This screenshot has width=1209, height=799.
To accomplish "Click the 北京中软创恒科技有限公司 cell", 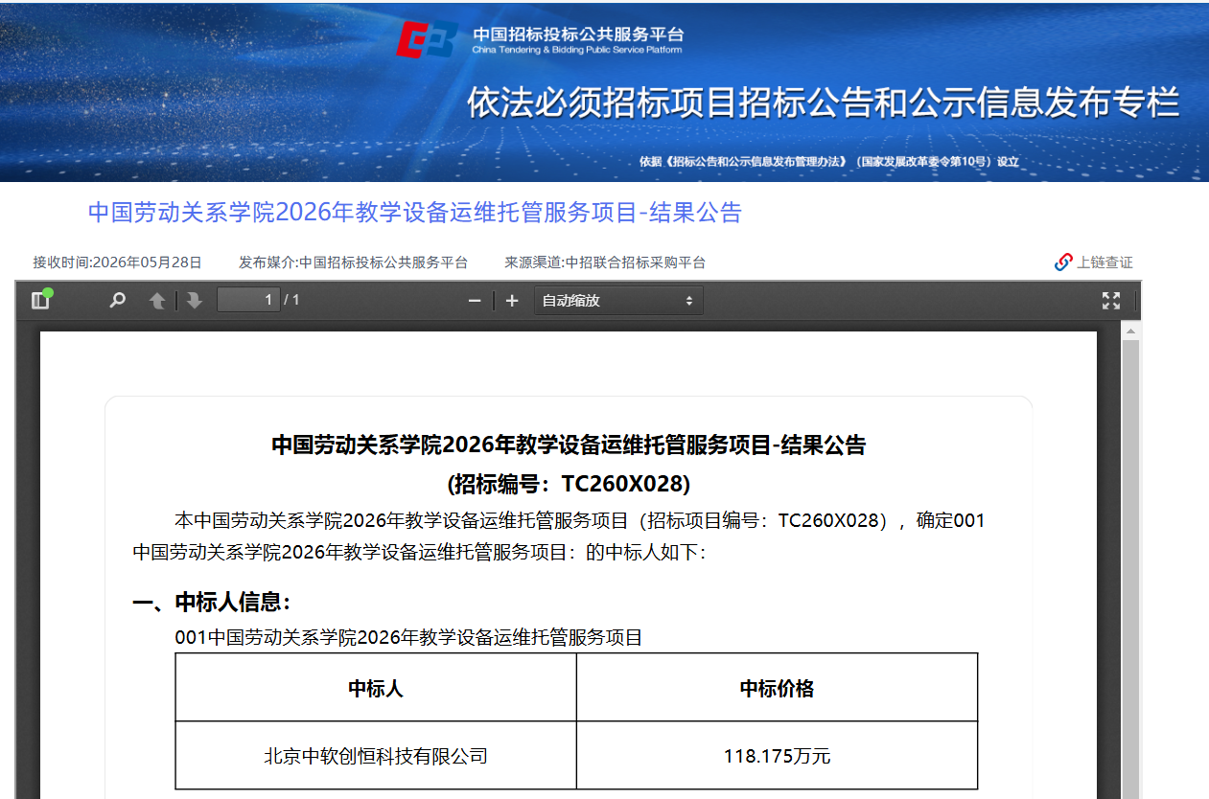I will (376, 756).
